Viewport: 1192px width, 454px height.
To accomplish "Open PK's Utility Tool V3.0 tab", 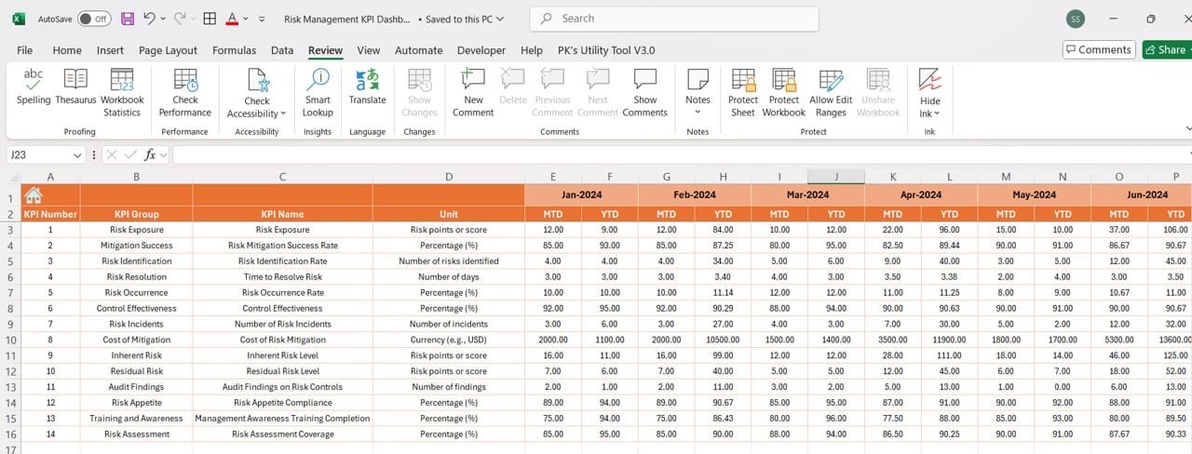I will point(606,50).
